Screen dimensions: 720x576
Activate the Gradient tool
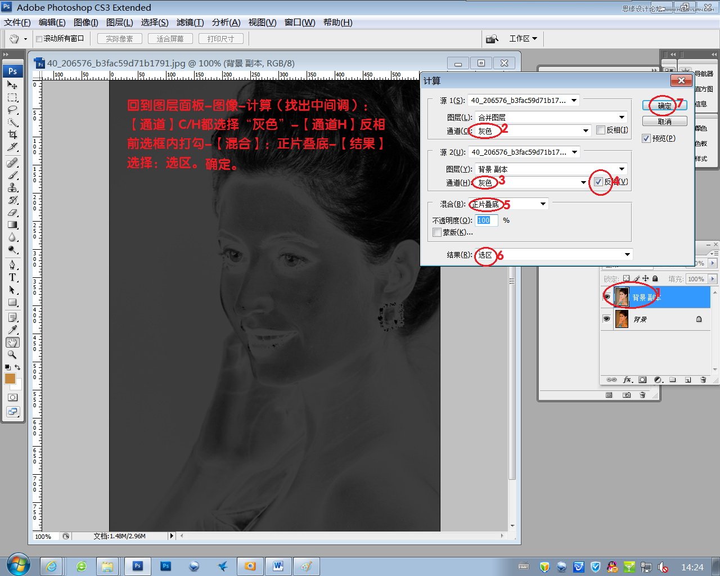tap(12, 226)
